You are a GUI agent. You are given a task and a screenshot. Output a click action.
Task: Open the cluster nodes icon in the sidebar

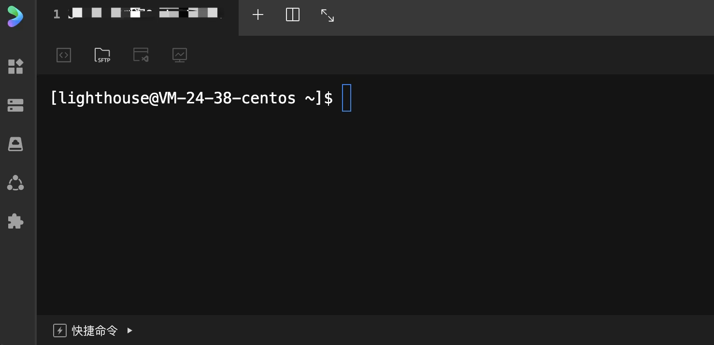(15, 183)
